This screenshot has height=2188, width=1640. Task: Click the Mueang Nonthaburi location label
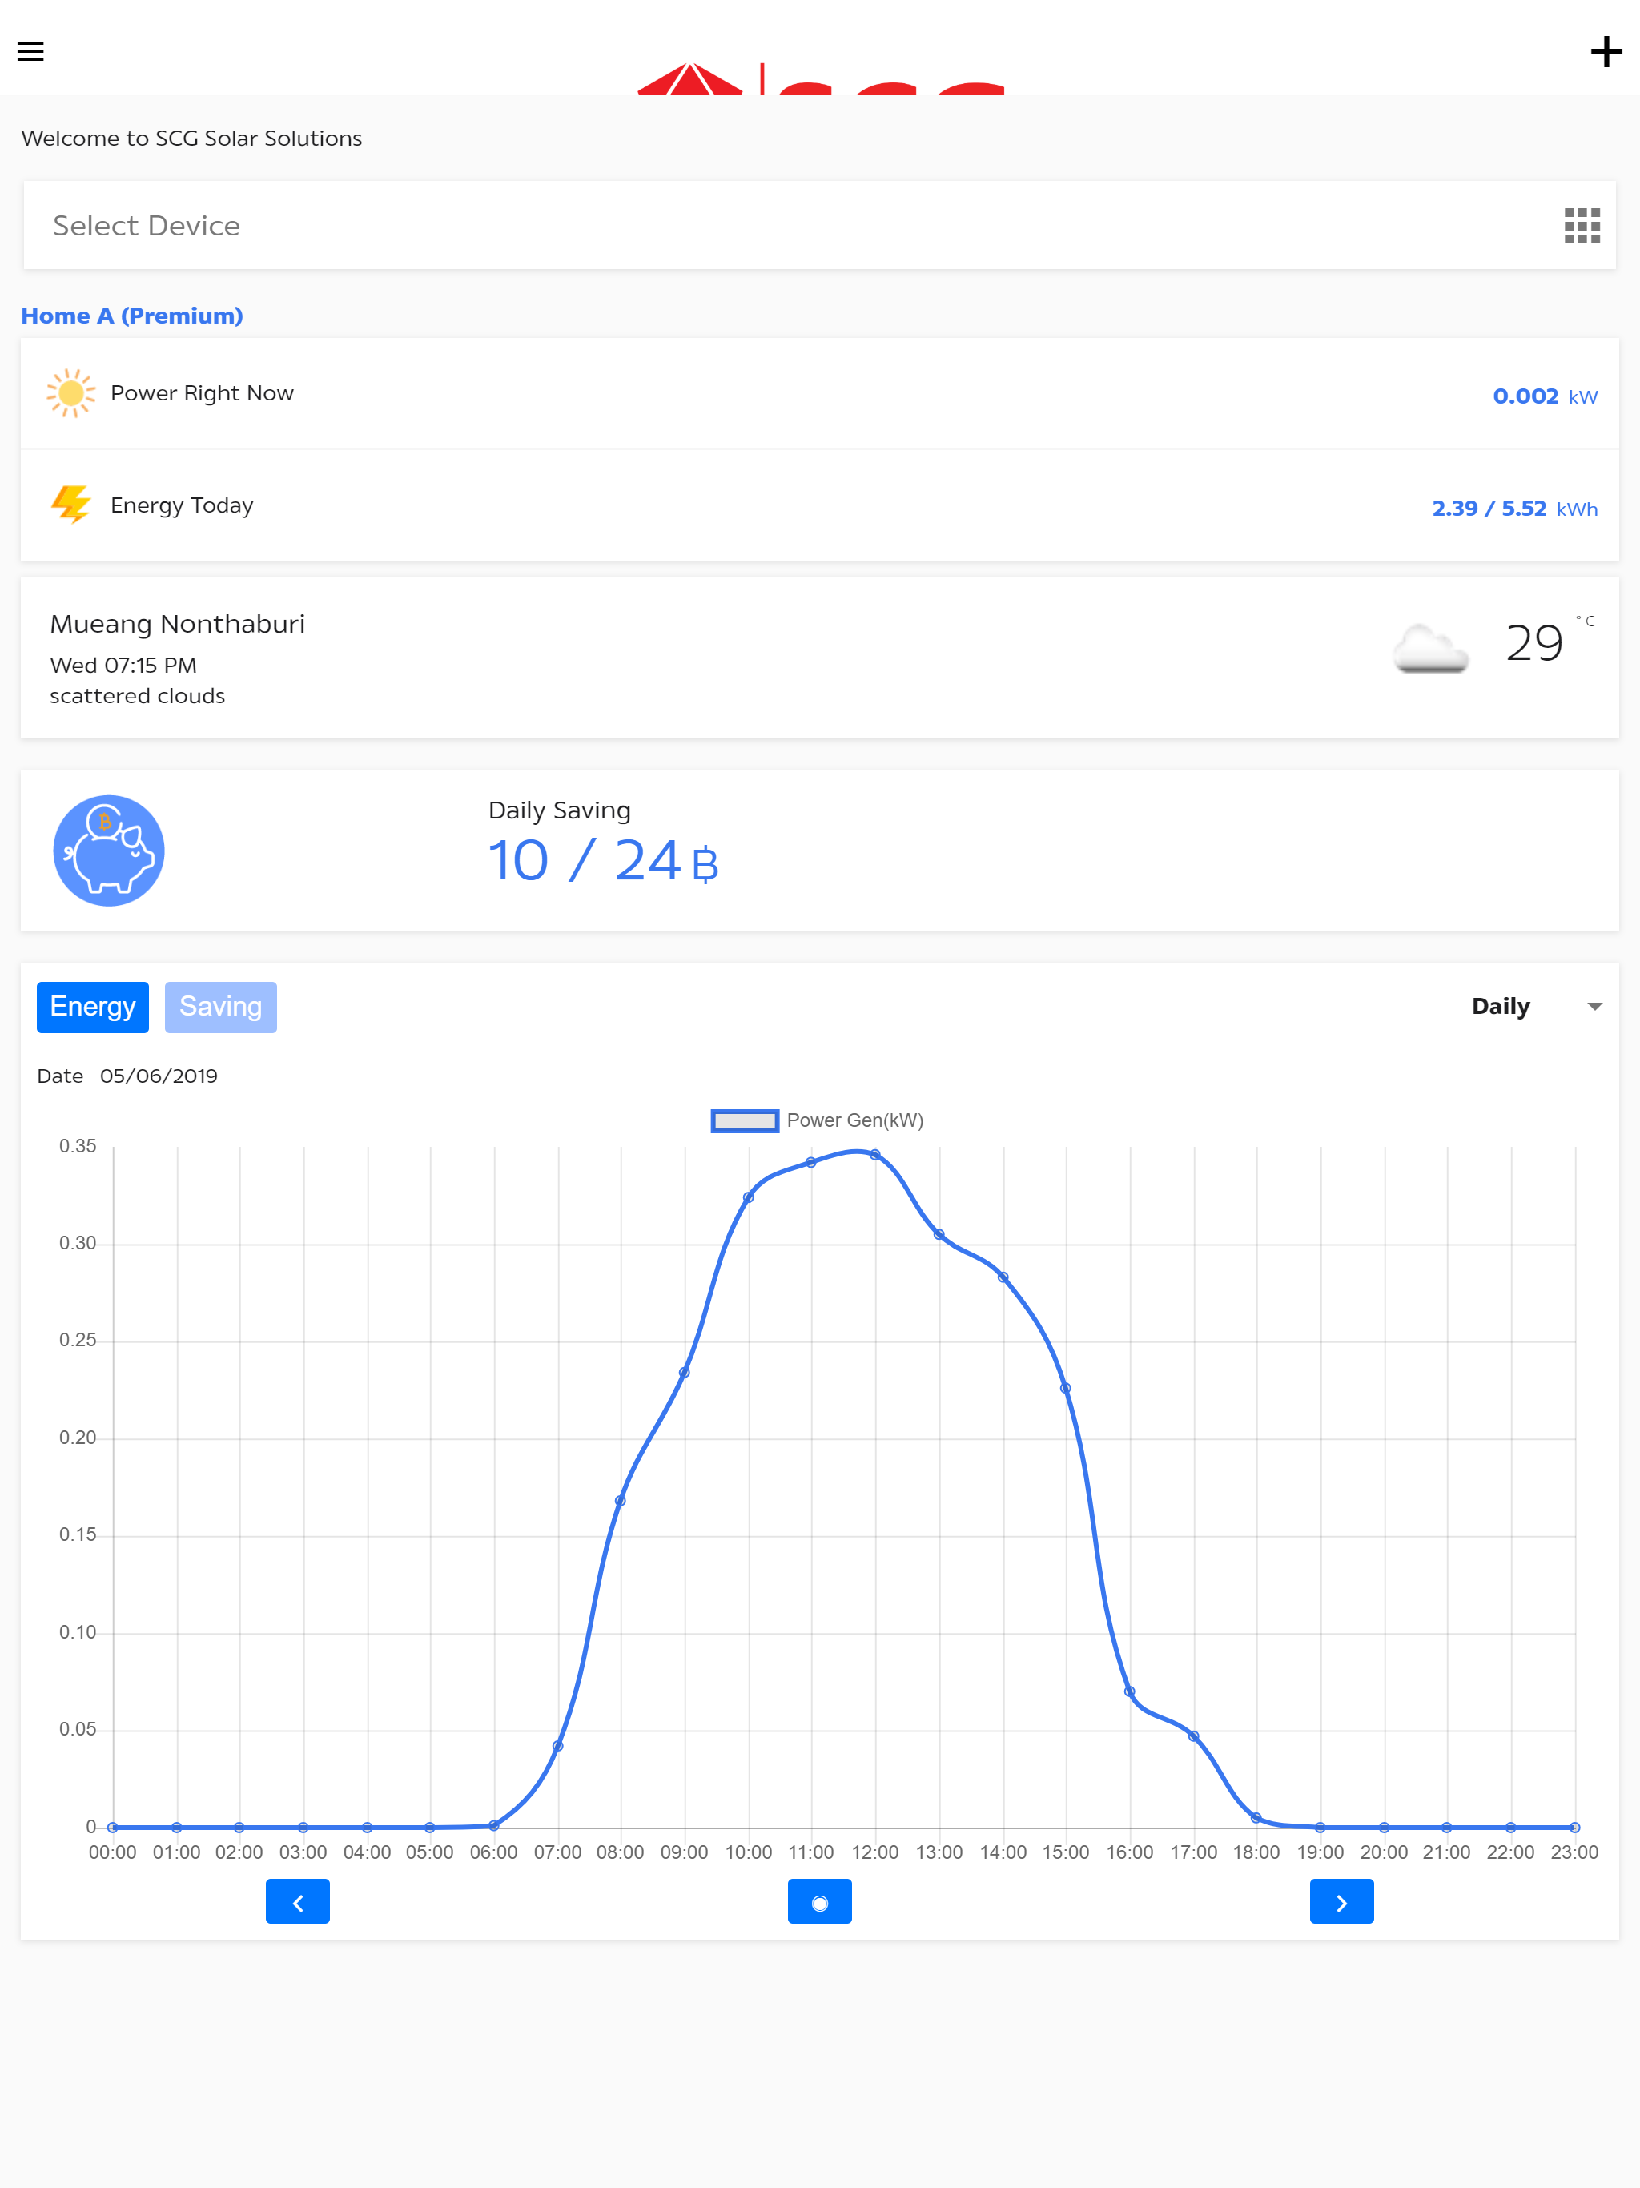click(x=177, y=624)
